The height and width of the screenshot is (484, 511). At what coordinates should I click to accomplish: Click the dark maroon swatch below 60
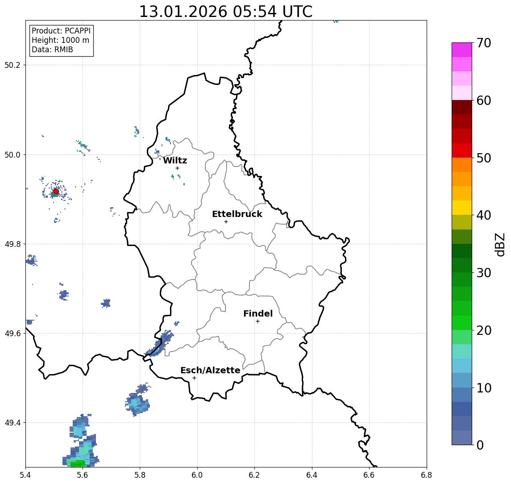click(462, 107)
